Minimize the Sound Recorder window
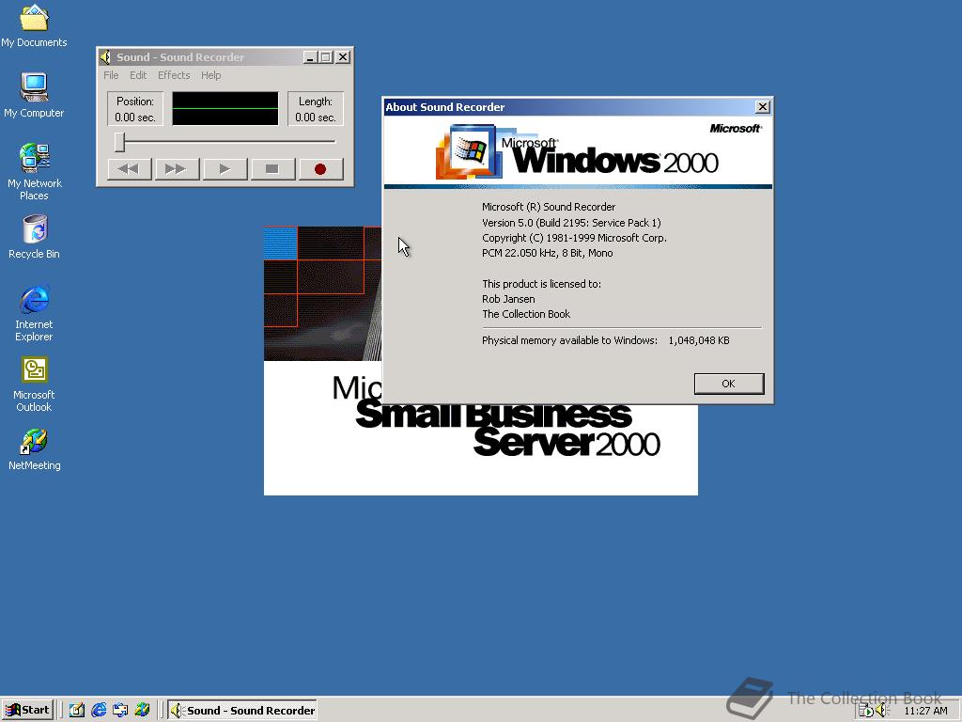 click(310, 57)
